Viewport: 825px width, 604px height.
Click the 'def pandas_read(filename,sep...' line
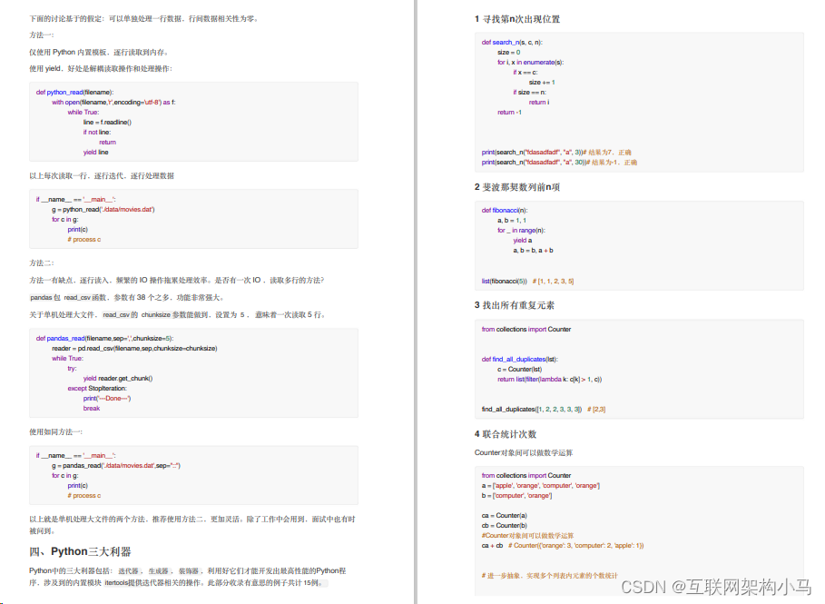coord(104,339)
